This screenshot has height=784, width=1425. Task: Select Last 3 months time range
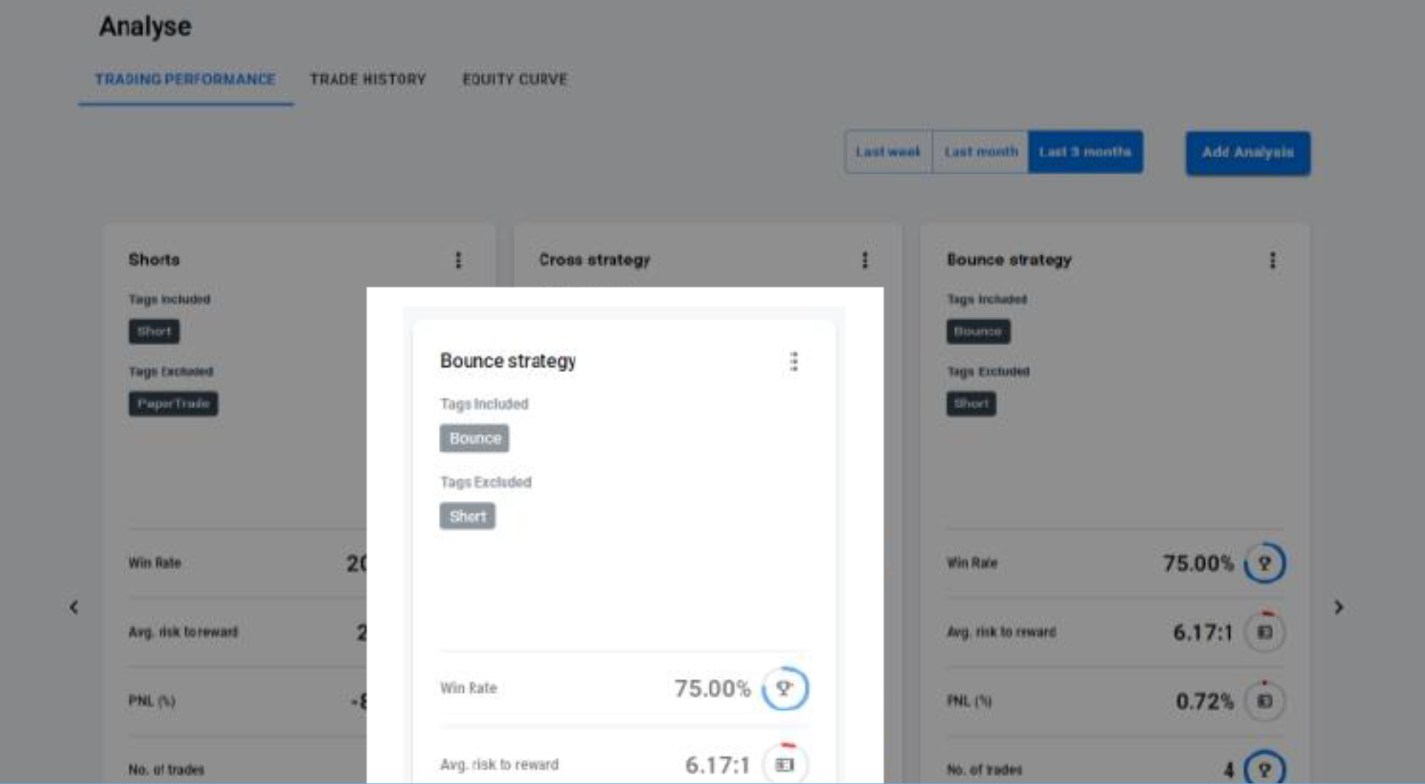tap(1085, 152)
